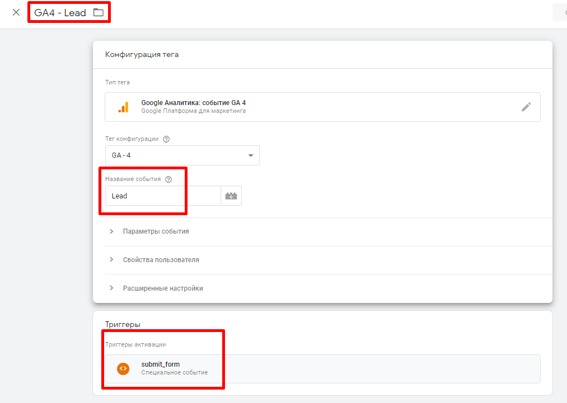567x403 pixels.
Task: Open help icon next to Название события
Action: coord(168,179)
